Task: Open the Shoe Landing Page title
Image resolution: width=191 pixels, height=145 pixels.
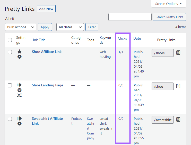Action: tap(48, 85)
